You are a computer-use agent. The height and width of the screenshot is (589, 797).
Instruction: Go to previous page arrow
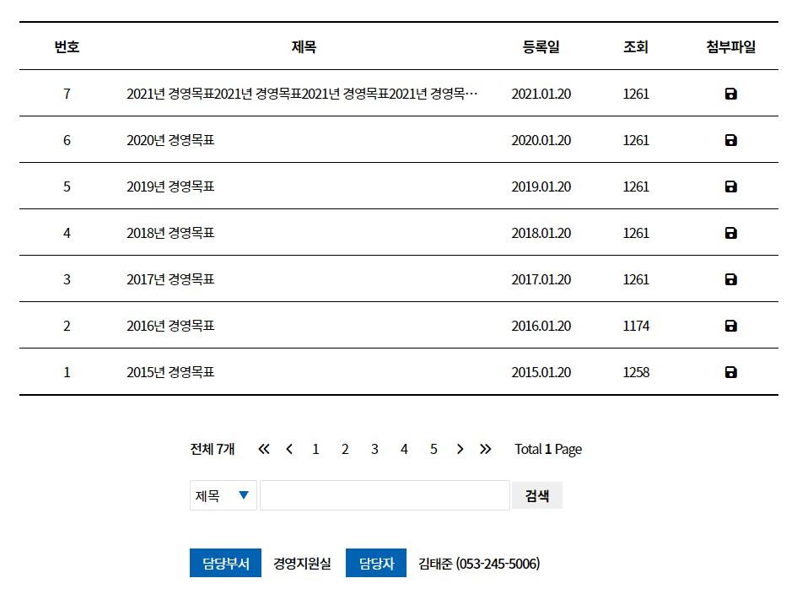tap(289, 449)
